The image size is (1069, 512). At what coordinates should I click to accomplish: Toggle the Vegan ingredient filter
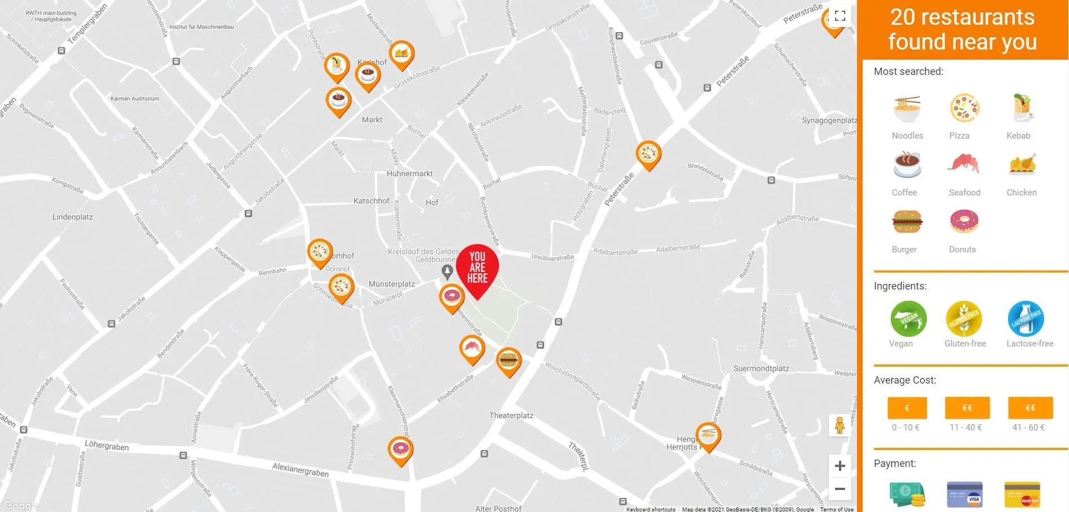click(908, 319)
